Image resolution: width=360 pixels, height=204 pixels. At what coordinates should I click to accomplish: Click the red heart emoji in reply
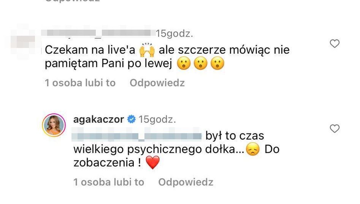[x=153, y=163]
